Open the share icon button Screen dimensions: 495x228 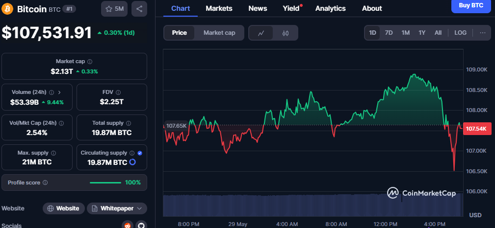pos(139,9)
